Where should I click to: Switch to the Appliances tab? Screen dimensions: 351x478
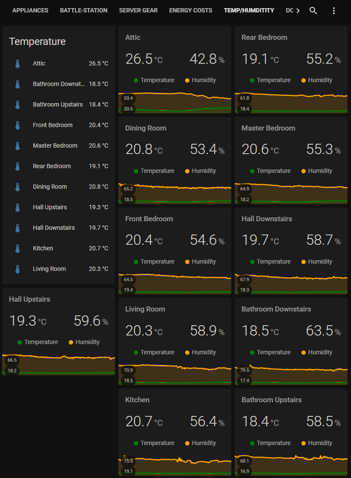tap(30, 10)
